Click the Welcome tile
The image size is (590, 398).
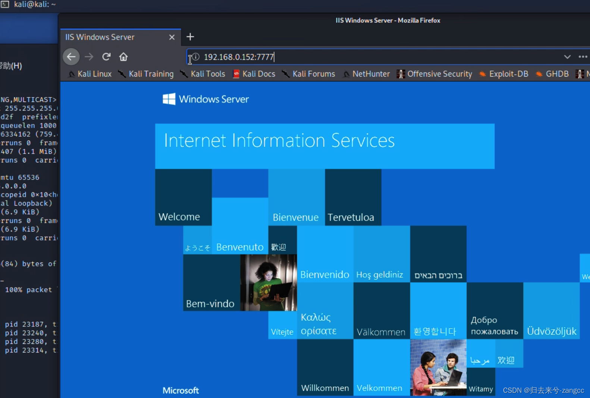pyautogui.click(x=183, y=197)
